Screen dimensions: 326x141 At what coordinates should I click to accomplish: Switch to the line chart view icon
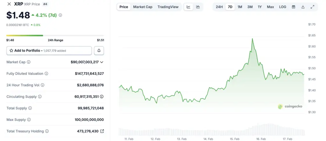click(188, 7)
